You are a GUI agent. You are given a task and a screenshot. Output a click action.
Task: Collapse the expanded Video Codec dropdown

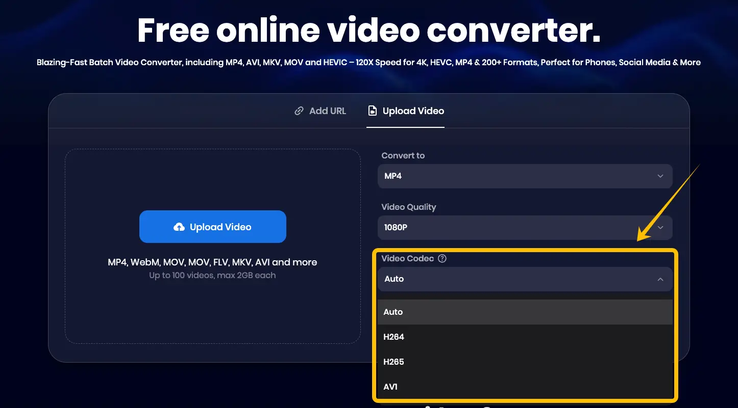click(x=525, y=279)
